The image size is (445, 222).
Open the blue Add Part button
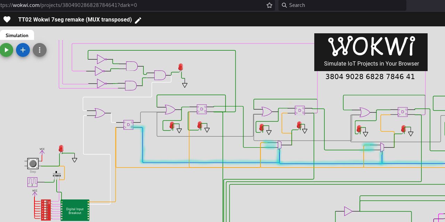coord(23,50)
